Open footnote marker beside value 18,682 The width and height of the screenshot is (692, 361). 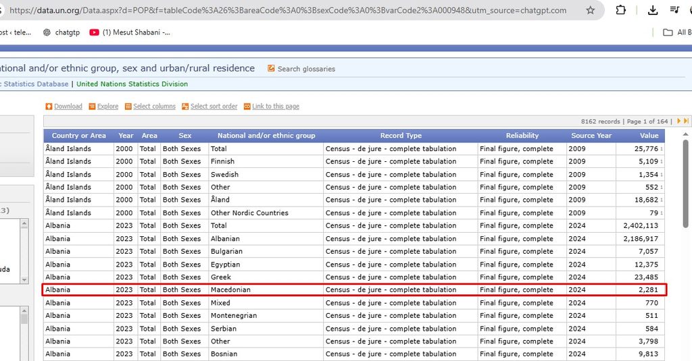pos(662,200)
